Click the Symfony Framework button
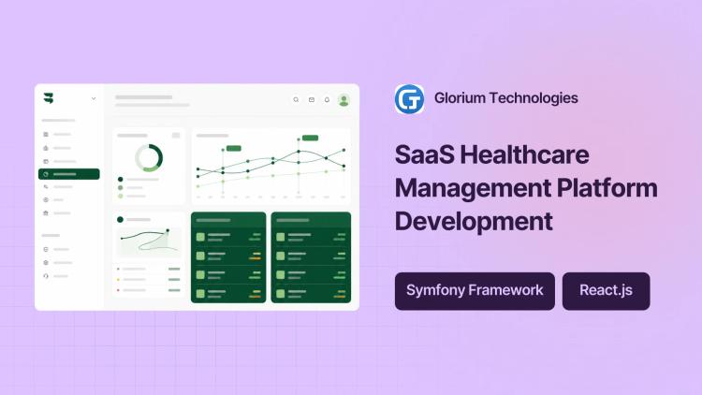Screen dimensions: 702x395 [475, 291]
